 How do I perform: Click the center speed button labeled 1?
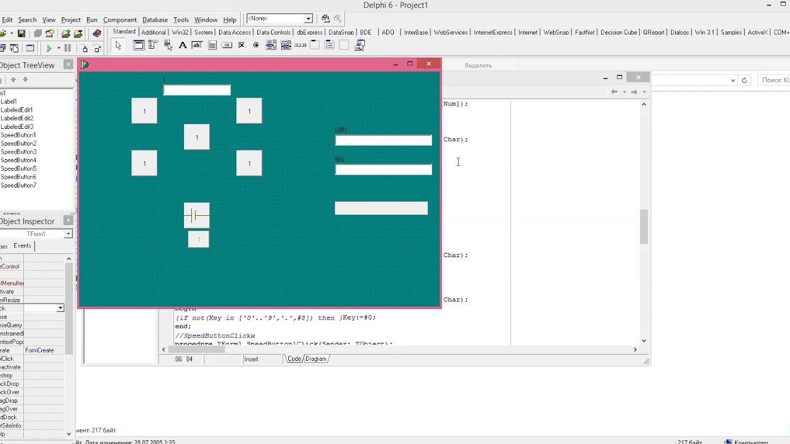197,137
